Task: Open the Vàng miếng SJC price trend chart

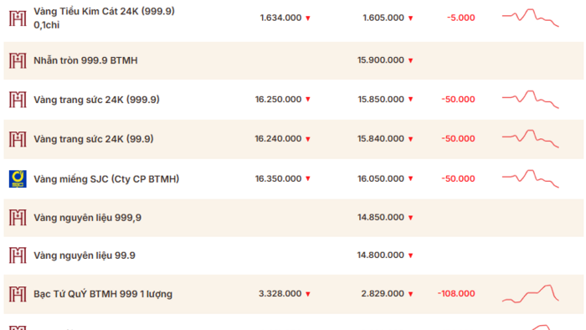Action: click(530, 178)
